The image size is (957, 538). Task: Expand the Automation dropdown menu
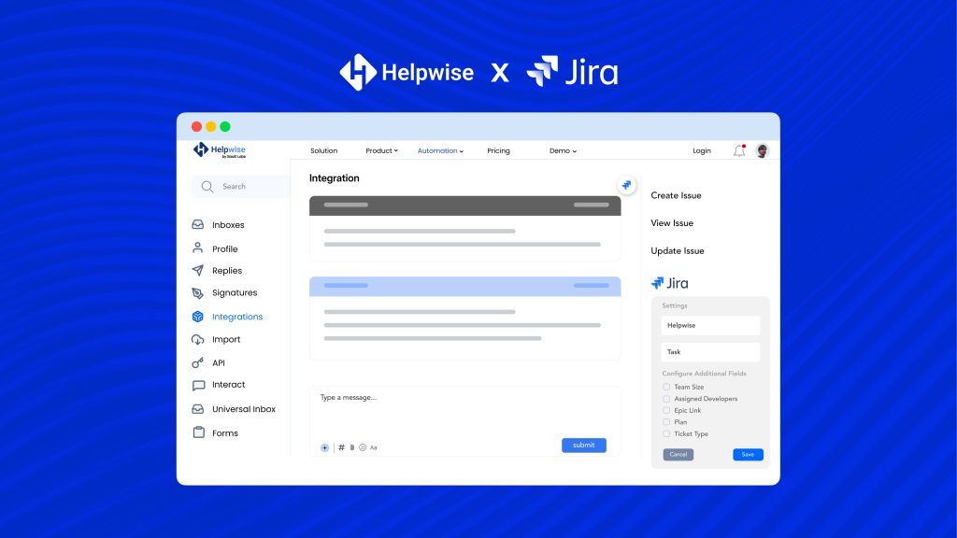(x=440, y=150)
